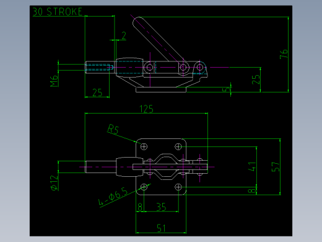Click the bottom-left mounting hole in plan view

coord(144,187)
